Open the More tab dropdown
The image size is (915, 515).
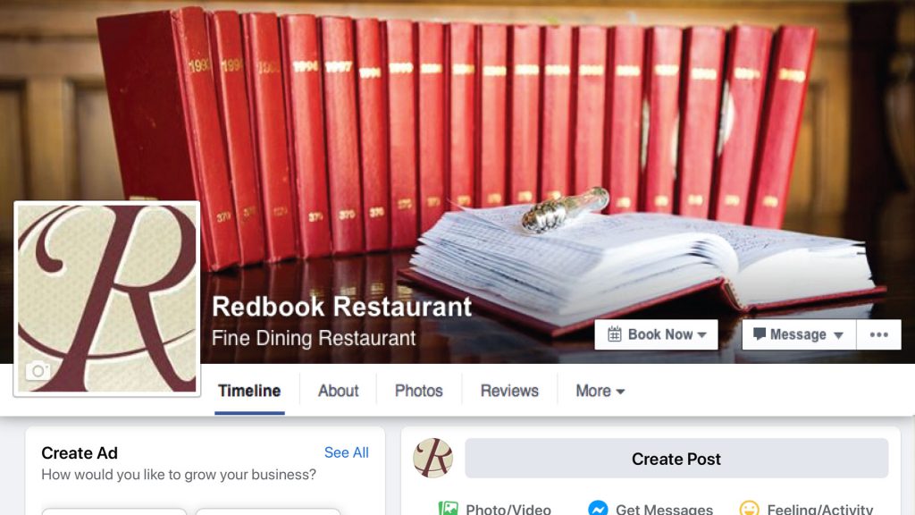click(x=600, y=391)
